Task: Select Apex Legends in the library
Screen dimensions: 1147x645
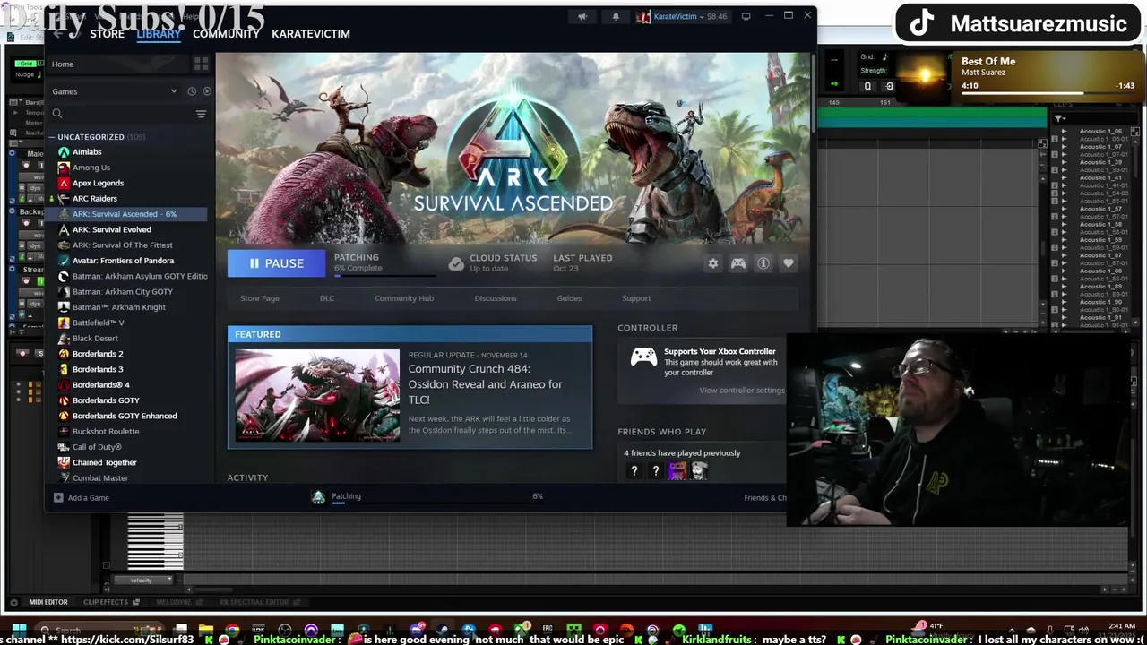Action: pyautogui.click(x=98, y=183)
